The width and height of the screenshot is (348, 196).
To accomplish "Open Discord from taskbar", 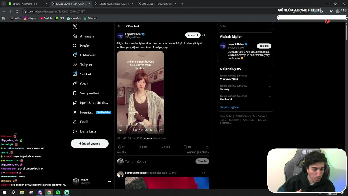I will (40, 192).
